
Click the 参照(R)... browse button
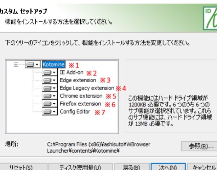198,146
